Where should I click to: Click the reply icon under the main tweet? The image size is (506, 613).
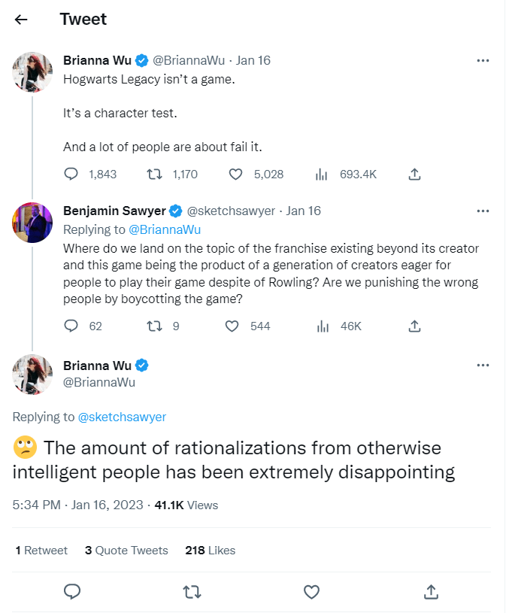72,592
